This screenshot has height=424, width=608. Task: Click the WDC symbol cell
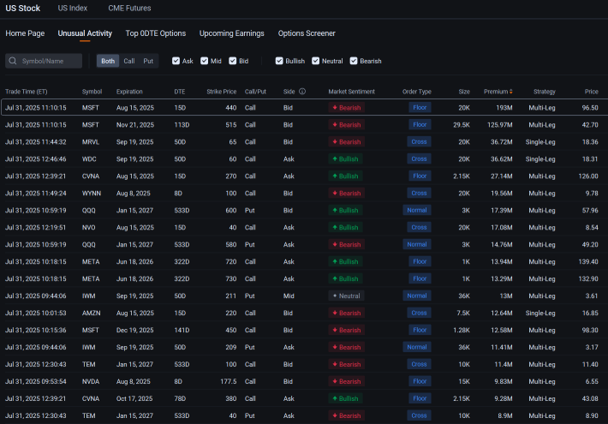(89, 159)
